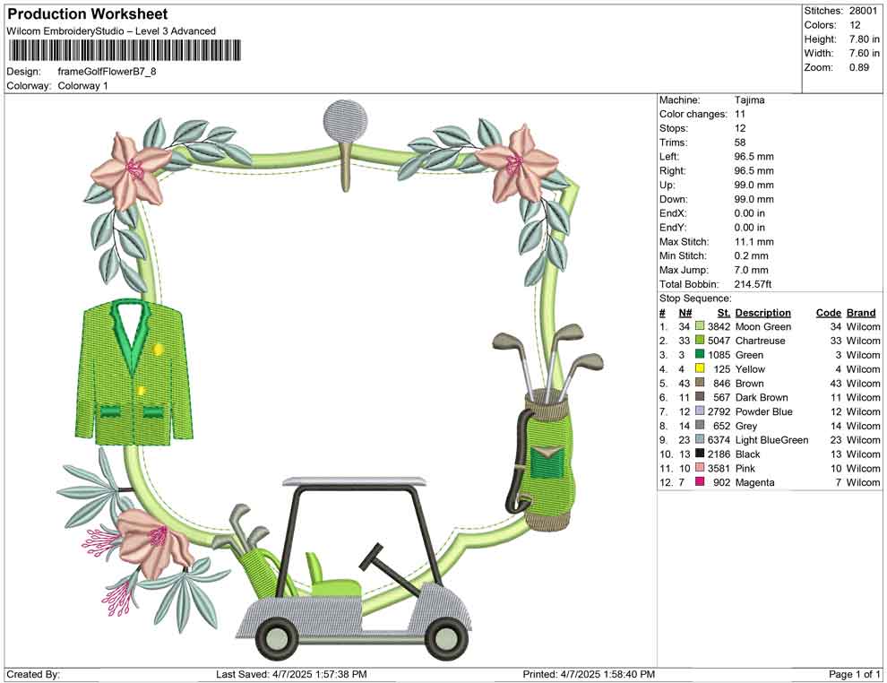Click the Description column header
Image resolution: width=887 pixels, height=683 pixels.
pos(762,312)
